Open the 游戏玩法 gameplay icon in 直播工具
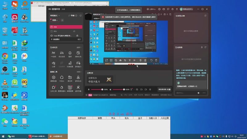 pyautogui.click(x=78, y=79)
